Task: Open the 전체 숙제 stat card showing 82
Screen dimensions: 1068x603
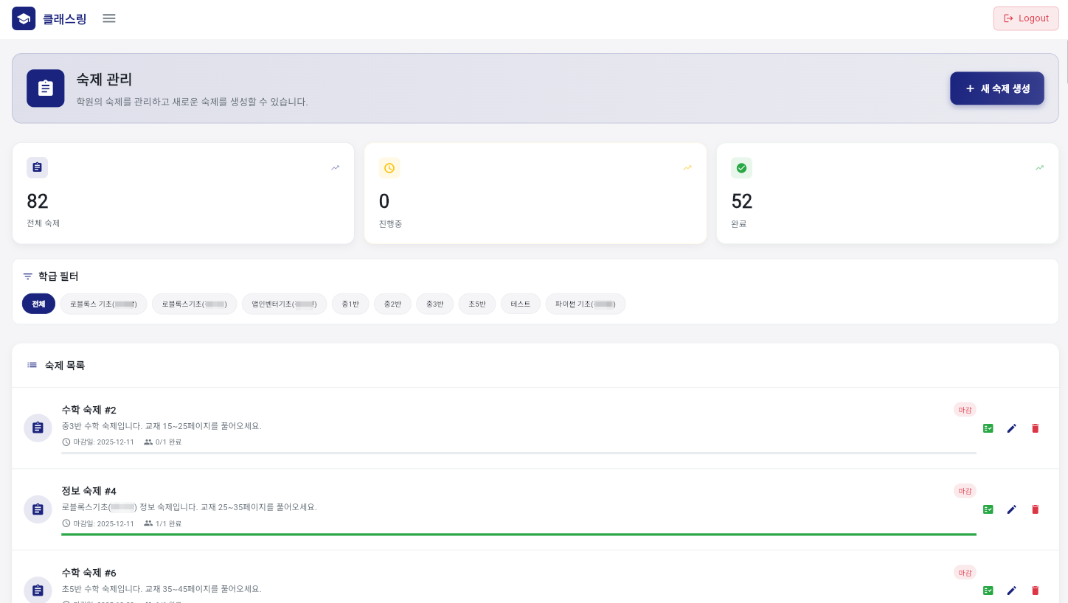Action: click(183, 193)
